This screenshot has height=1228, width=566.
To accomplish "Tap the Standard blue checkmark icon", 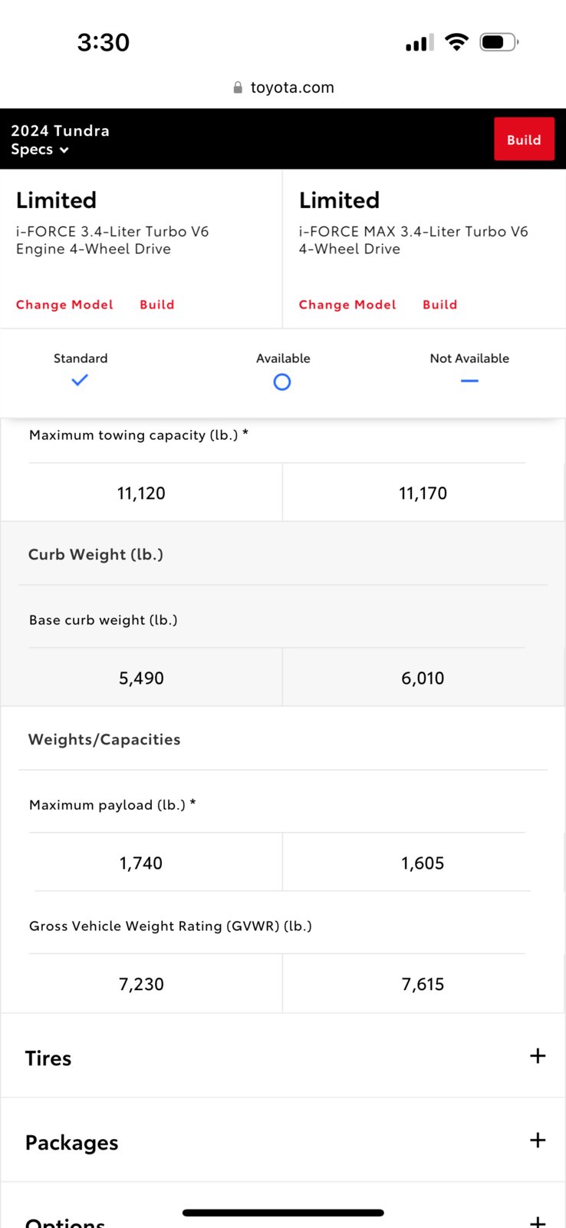I will (x=80, y=380).
